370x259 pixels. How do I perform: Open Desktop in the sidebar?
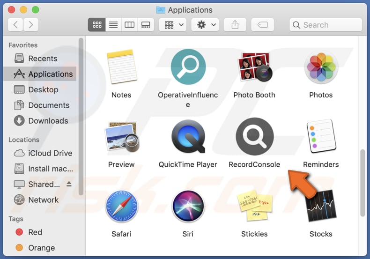pos(39,89)
